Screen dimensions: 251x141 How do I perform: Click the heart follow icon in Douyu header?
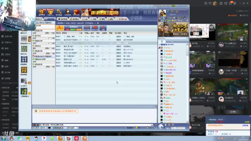click(x=210, y=3)
